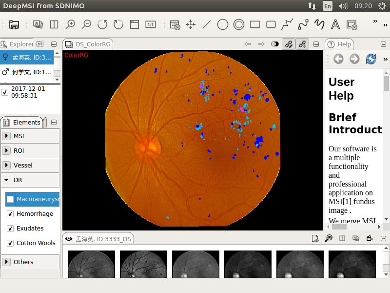
Task: Click the clear annotation list icon
Action: click(175, 25)
